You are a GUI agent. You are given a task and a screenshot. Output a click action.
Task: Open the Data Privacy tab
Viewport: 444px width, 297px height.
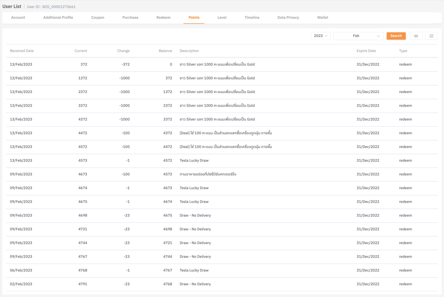288,18
